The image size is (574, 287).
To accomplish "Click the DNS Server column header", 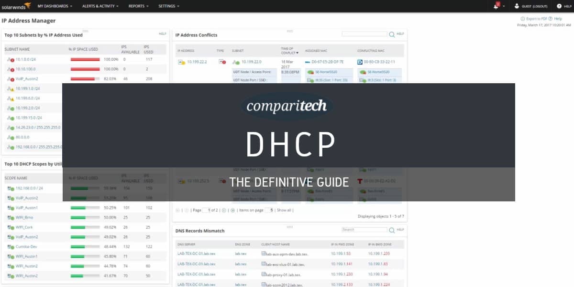I will coord(186,244).
